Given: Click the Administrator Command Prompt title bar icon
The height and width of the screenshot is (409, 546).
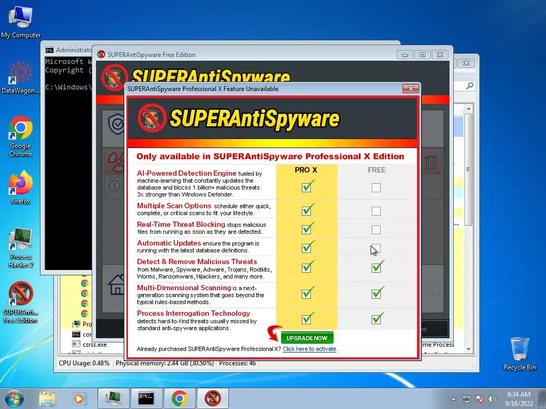Looking at the screenshot, I should pyautogui.click(x=50, y=50).
